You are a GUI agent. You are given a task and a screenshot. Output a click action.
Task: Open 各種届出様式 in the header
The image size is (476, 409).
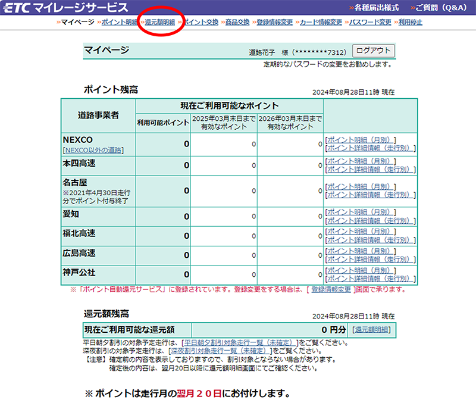[x=377, y=8]
